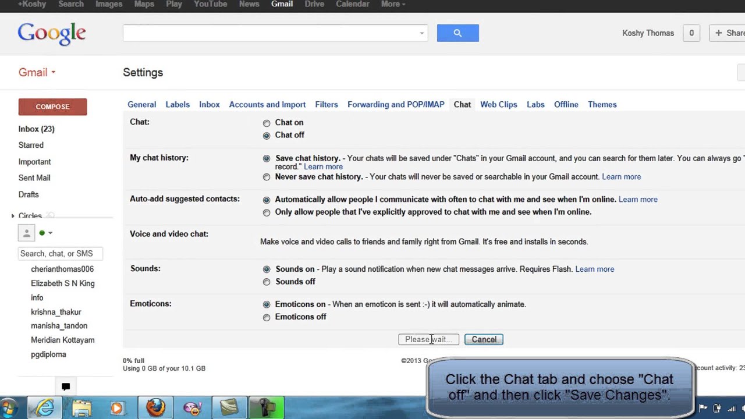Screen dimensions: 745x419
Task: Open the chat status dropdown arrow
Action: coord(50,233)
